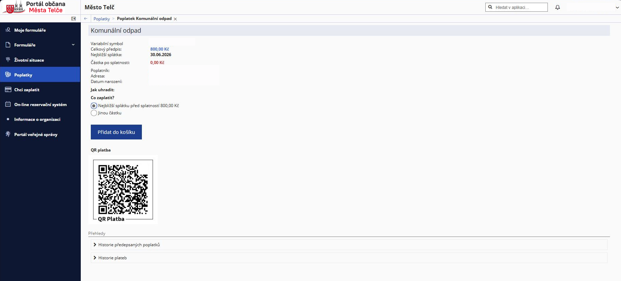Click the Informace o organizaci bullet icon
This screenshot has width=621, height=281.
coord(8,119)
